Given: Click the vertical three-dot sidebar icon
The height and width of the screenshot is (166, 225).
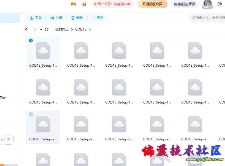Looking at the screenshot, I should tap(12, 18).
